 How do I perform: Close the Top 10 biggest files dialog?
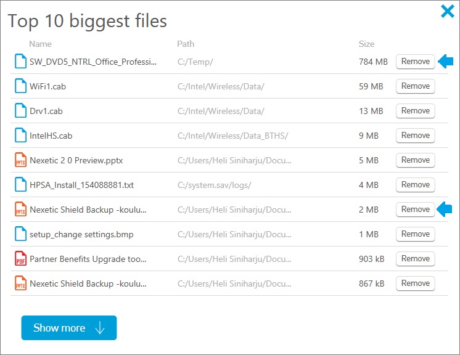[x=448, y=12]
